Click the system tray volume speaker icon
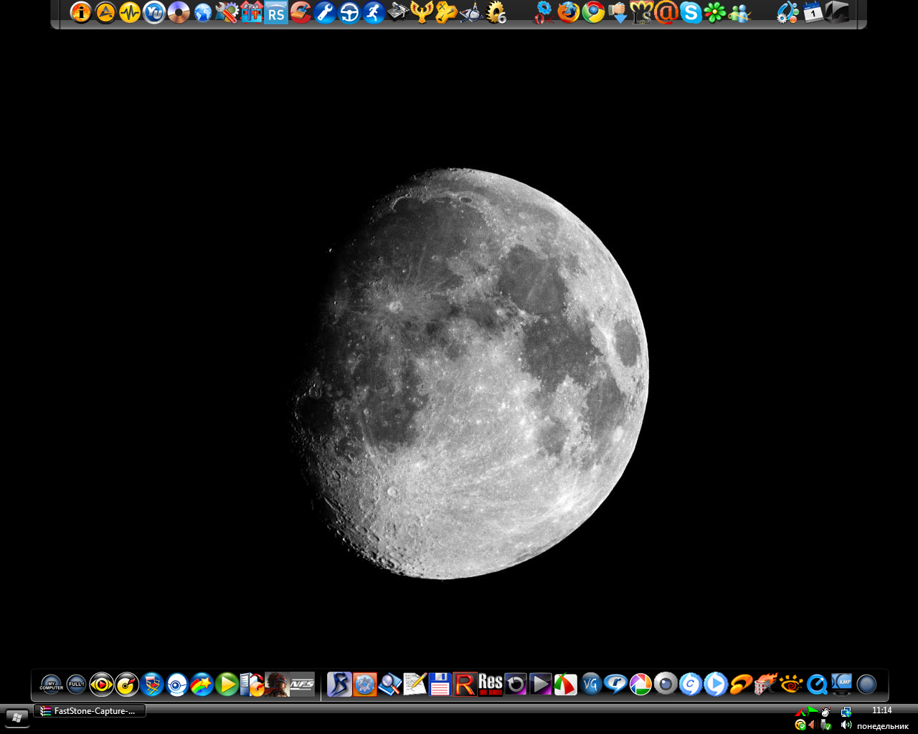Image resolution: width=918 pixels, height=734 pixels. coord(846,725)
